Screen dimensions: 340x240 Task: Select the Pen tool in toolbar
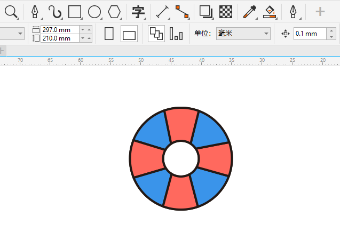pos(35,12)
